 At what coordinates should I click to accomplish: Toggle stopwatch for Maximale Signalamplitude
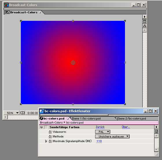tap(50, 141)
